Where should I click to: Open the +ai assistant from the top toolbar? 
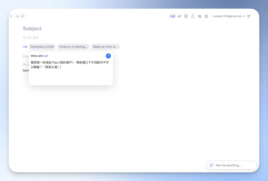[172, 16]
